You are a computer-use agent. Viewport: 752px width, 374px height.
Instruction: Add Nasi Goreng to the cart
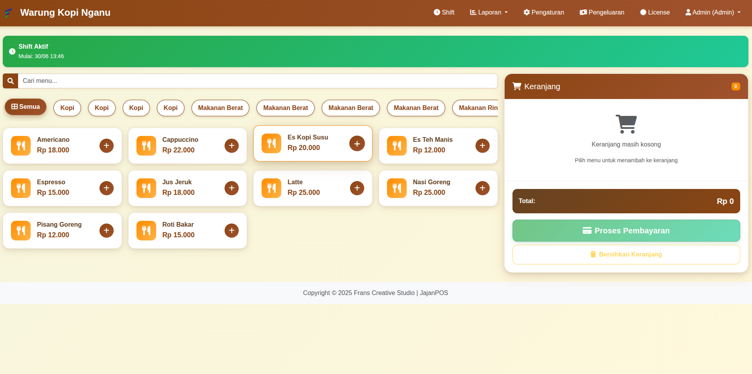482,188
